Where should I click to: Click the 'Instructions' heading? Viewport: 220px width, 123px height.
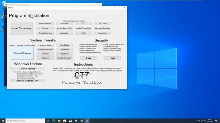[x=84, y=65]
